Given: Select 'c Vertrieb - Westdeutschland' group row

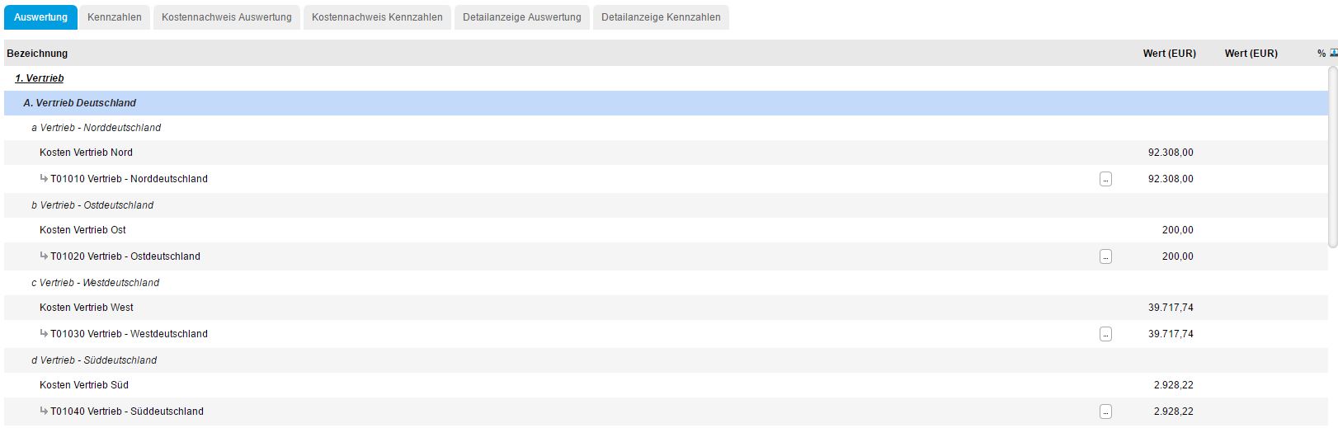Looking at the screenshot, I should pyautogui.click(x=666, y=283).
